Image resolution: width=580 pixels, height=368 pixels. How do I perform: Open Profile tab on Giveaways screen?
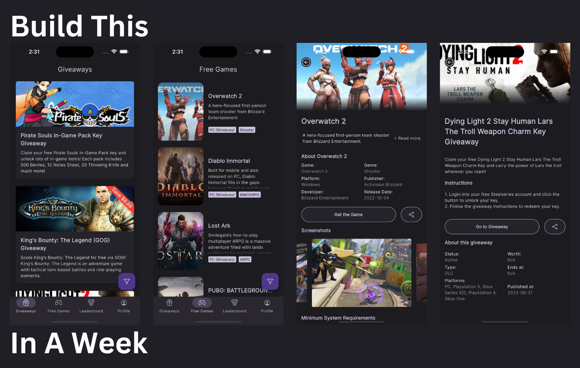[x=124, y=306]
